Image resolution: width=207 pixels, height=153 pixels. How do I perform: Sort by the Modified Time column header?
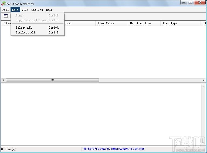tap(144, 23)
